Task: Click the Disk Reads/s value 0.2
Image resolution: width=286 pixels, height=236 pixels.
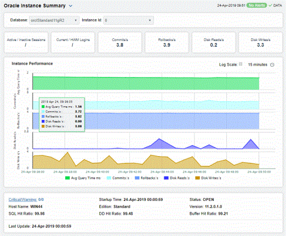Action: coord(214,45)
